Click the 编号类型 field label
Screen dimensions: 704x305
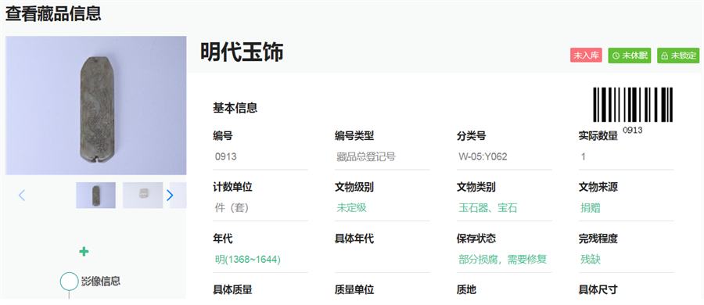pos(354,135)
